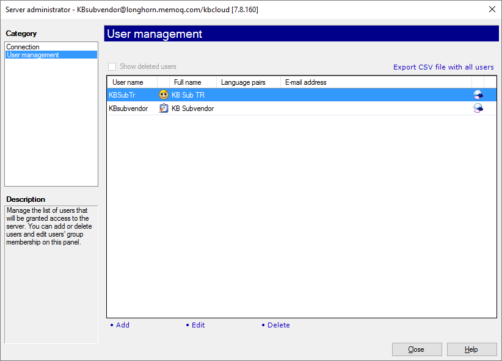Click the Language pairs column header
The image size is (502, 361).
(x=243, y=82)
